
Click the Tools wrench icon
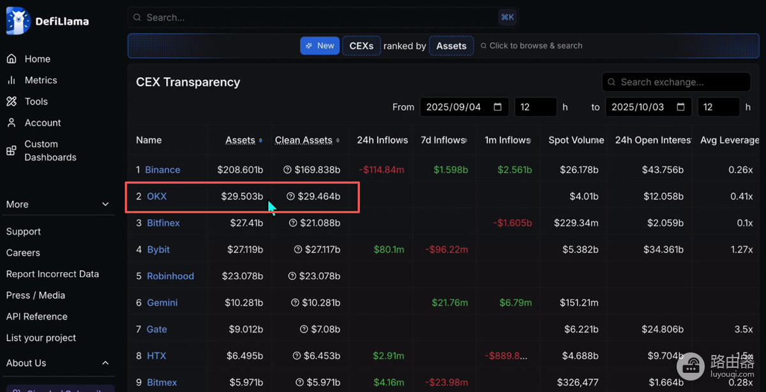11,101
